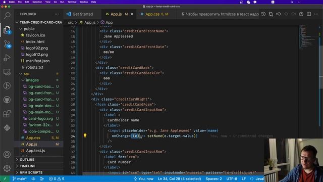Open logo192.png in explorer
Screen dimensions: 323x182
39,48
